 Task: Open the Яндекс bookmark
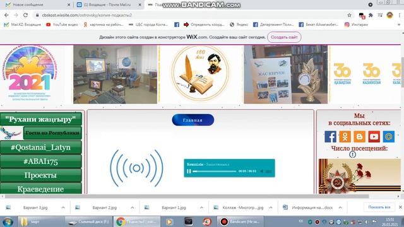(239, 25)
